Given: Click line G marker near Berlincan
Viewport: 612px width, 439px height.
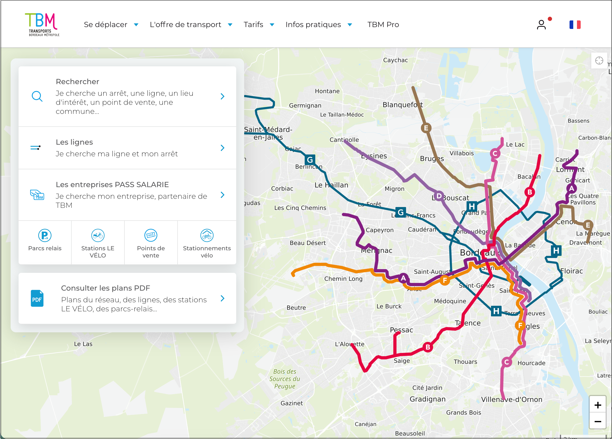Looking at the screenshot, I should (310, 160).
